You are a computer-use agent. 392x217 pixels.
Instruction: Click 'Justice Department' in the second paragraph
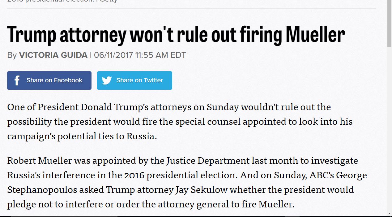click(208, 161)
